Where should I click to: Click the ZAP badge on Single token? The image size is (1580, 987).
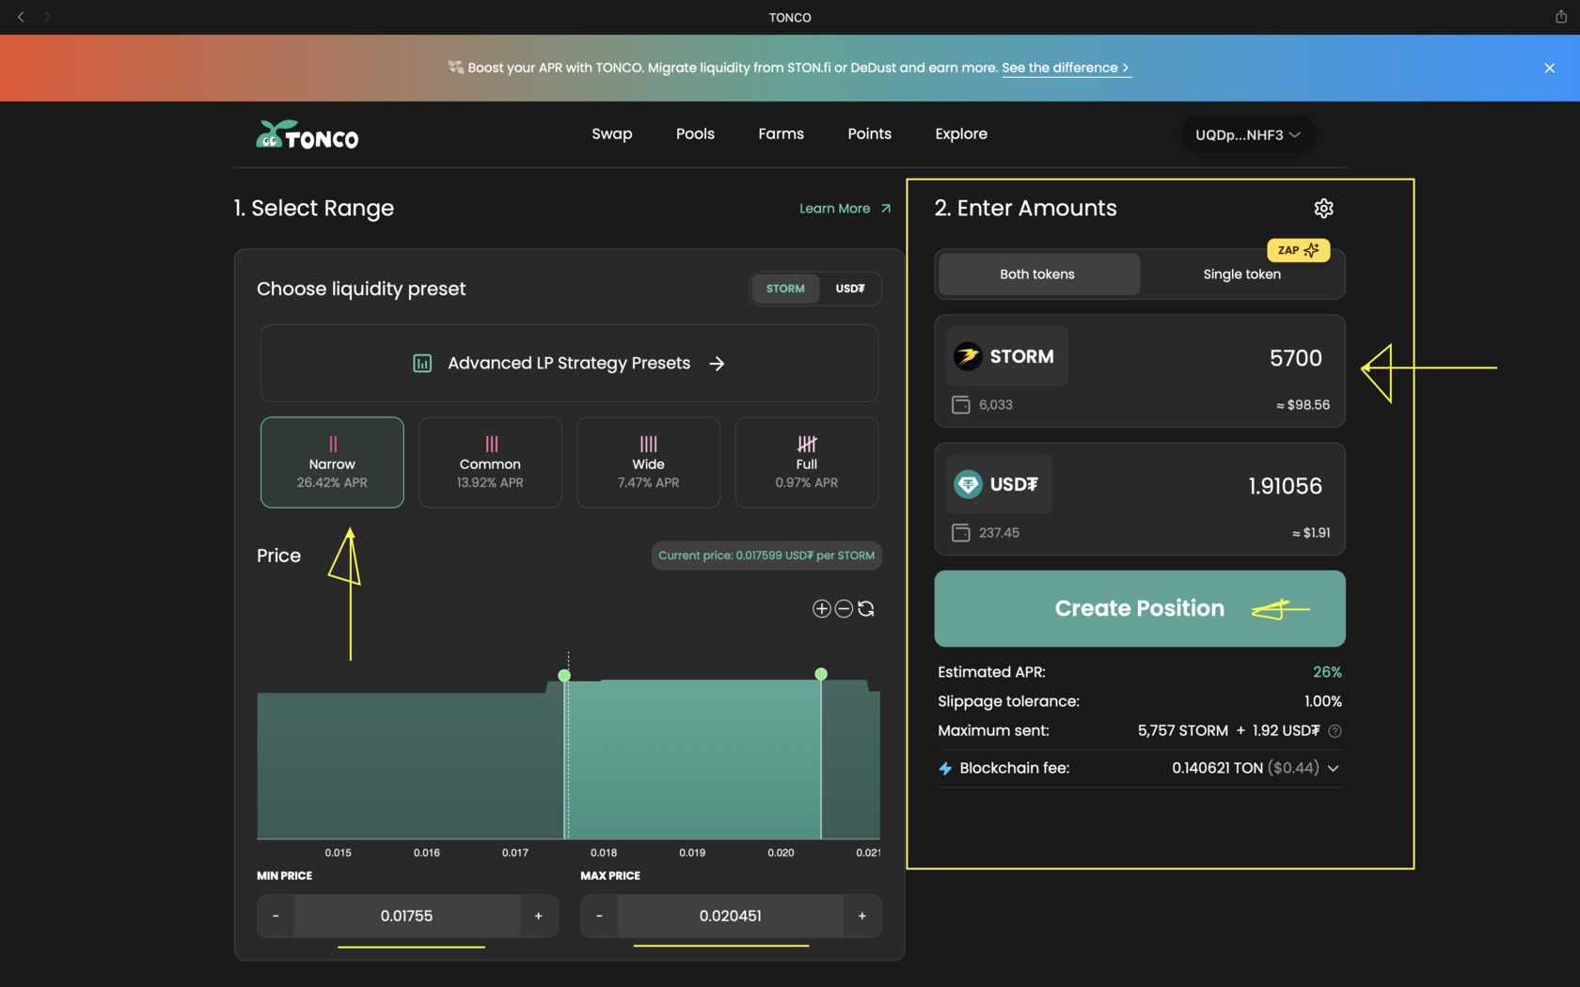[1298, 250]
